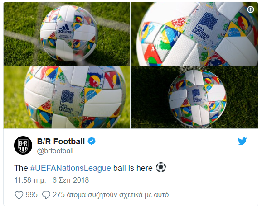
Task: Open the B/R Football account name
Action: click(x=61, y=142)
